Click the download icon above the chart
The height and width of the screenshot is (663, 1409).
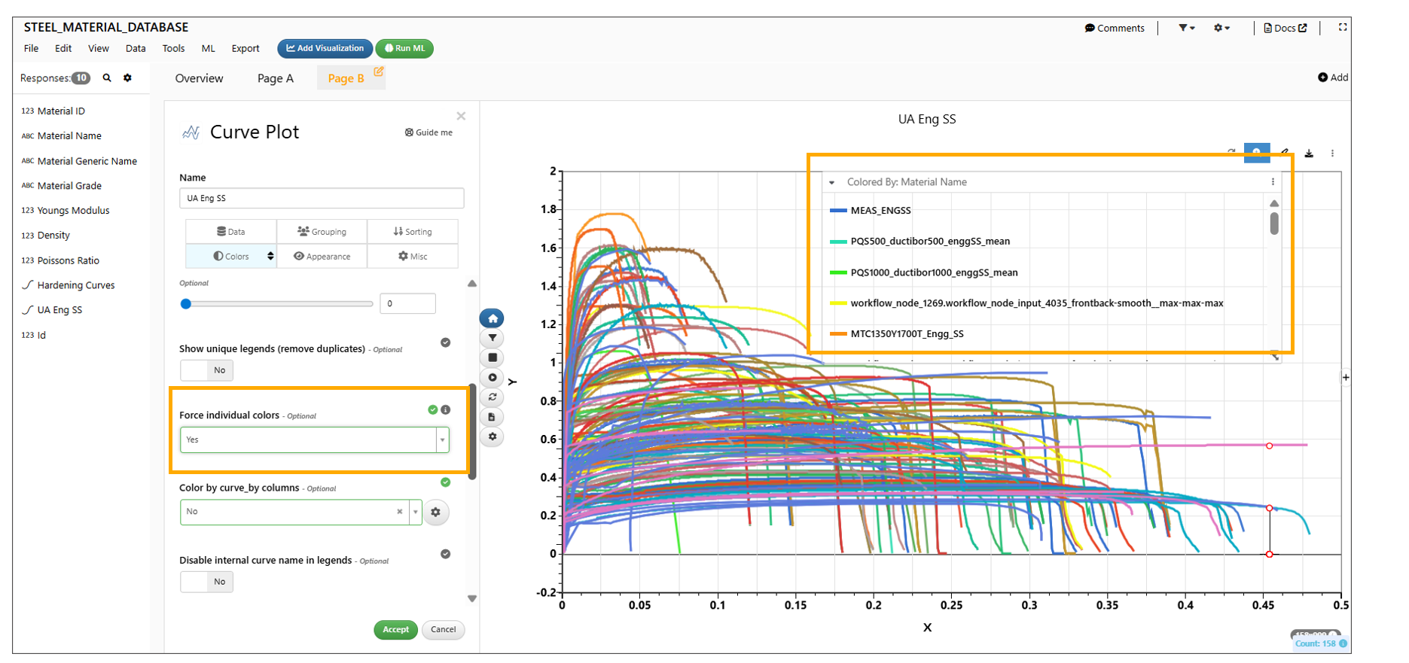[1309, 154]
